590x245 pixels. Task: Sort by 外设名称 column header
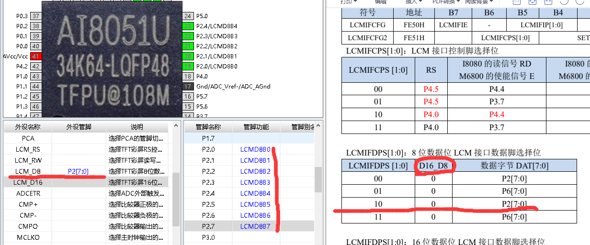click(27, 127)
